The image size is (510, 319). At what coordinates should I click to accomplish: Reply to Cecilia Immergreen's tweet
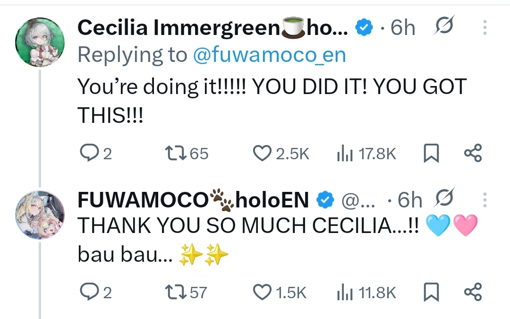click(x=88, y=154)
